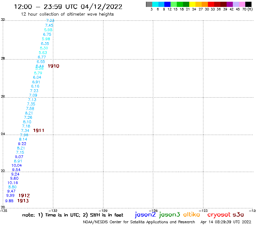
Task: Click the gray swatch in the legend
Action: 149,4
